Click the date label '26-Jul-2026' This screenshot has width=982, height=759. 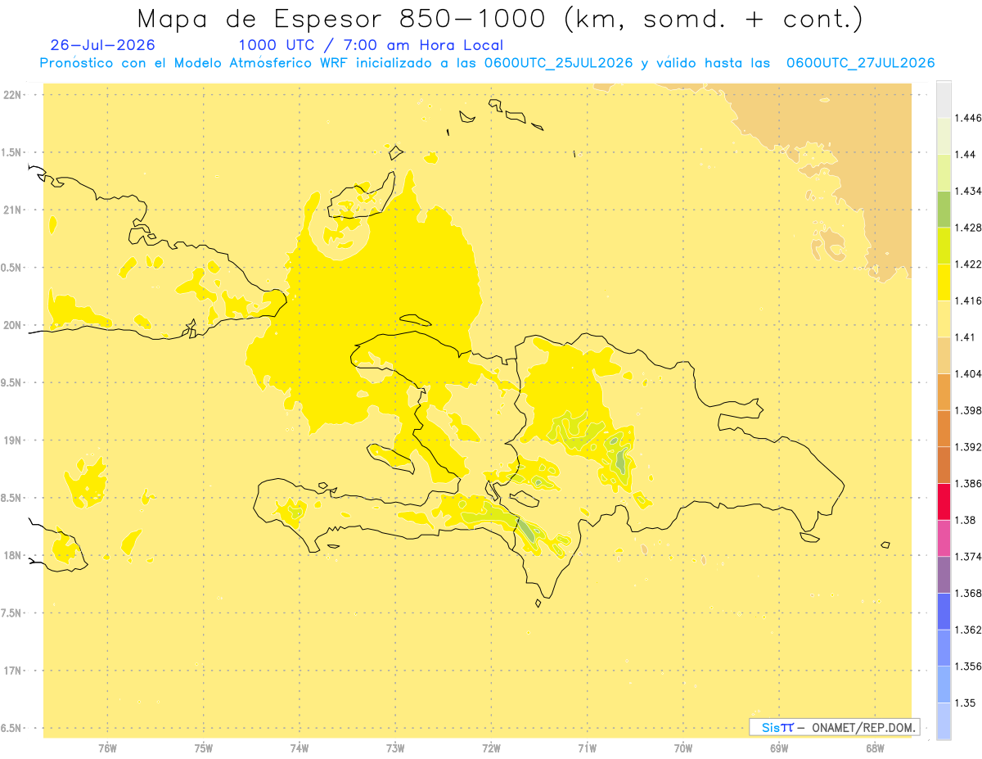click(102, 45)
